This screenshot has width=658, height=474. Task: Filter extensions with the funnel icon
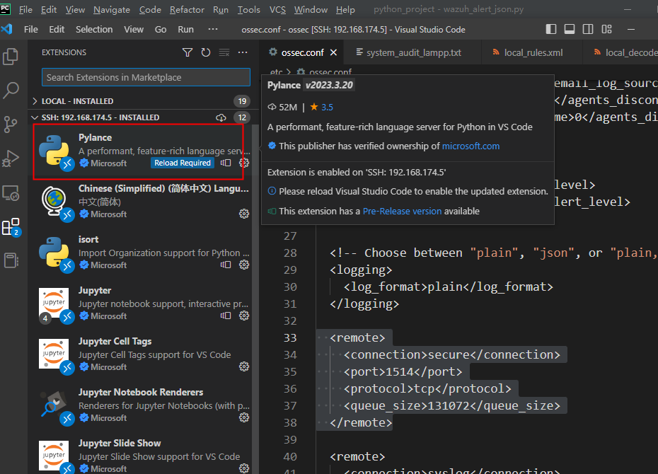[187, 52]
